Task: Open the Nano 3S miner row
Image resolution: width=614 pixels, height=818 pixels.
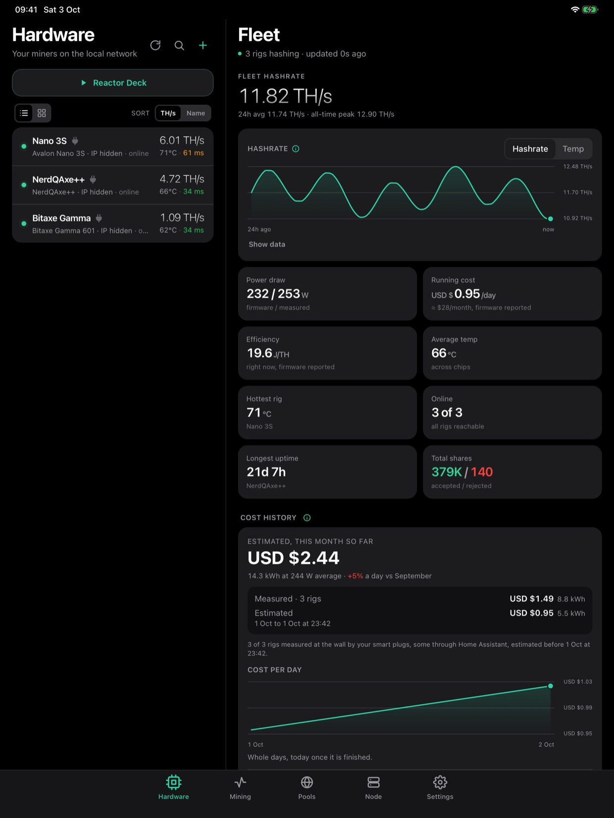Action: 113,146
